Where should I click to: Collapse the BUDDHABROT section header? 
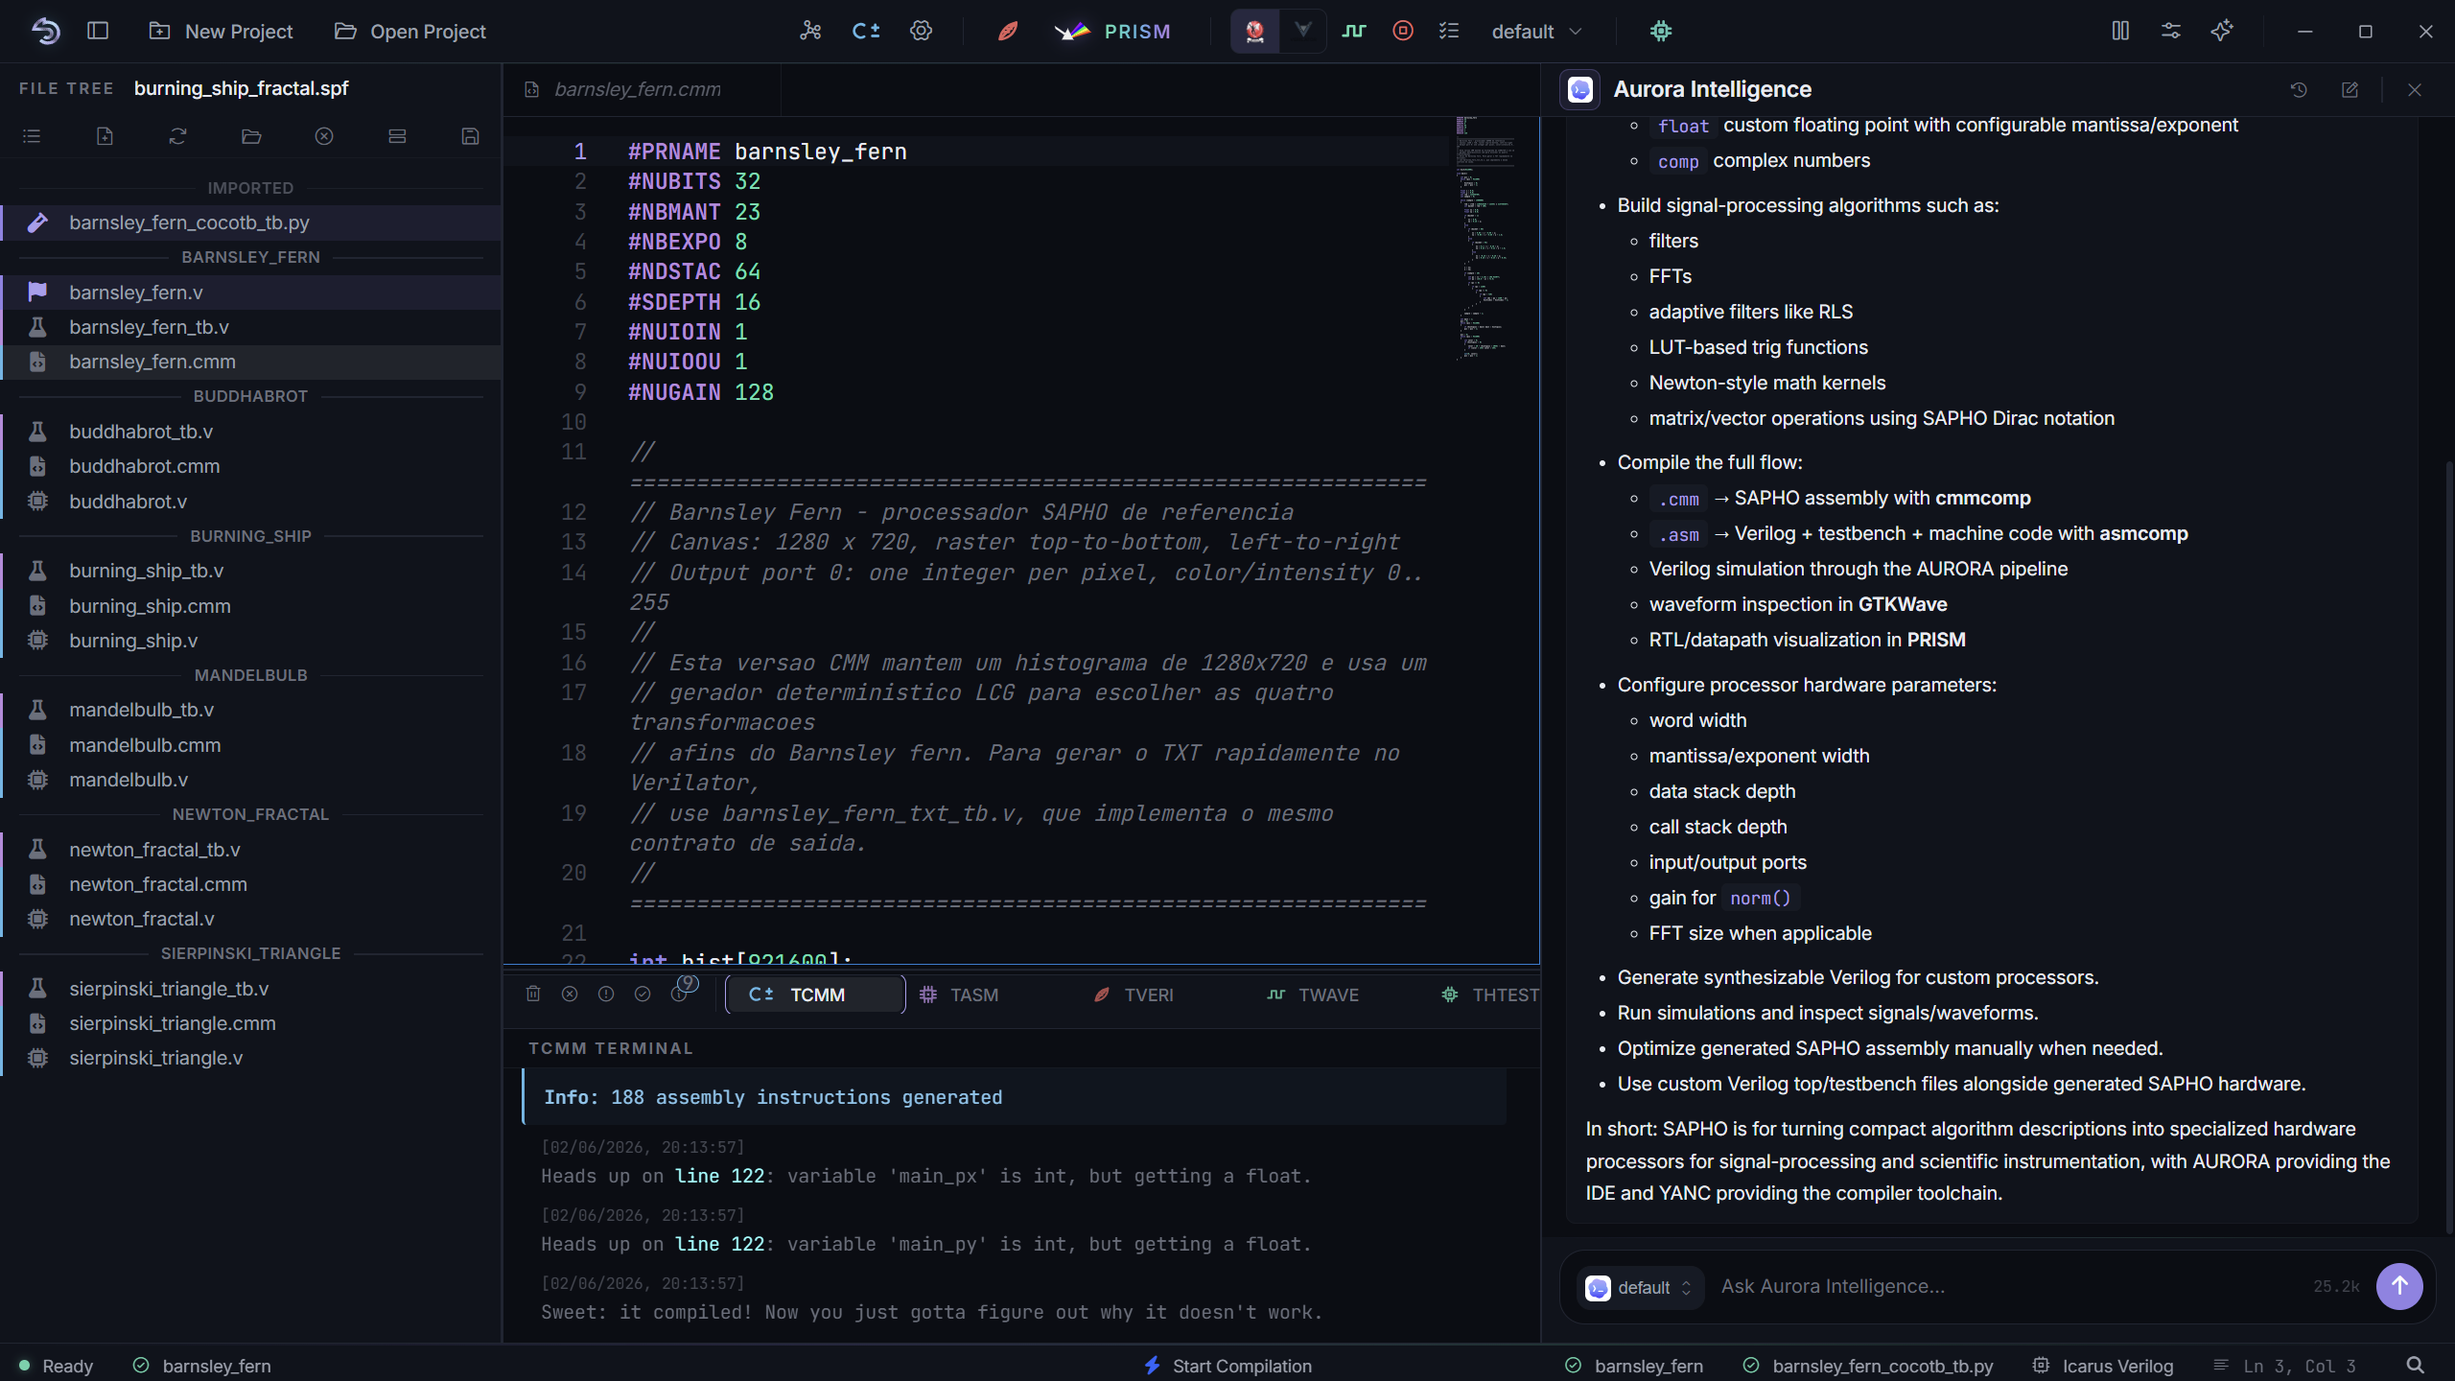tap(250, 396)
